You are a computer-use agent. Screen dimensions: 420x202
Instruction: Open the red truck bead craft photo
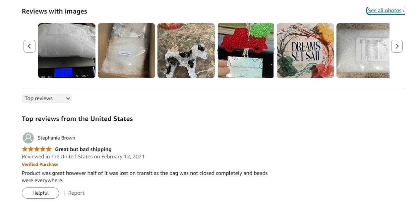point(246,51)
